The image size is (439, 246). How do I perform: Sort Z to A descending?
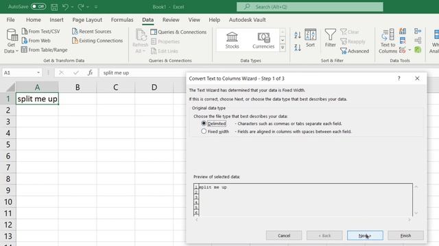coord(298,47)
